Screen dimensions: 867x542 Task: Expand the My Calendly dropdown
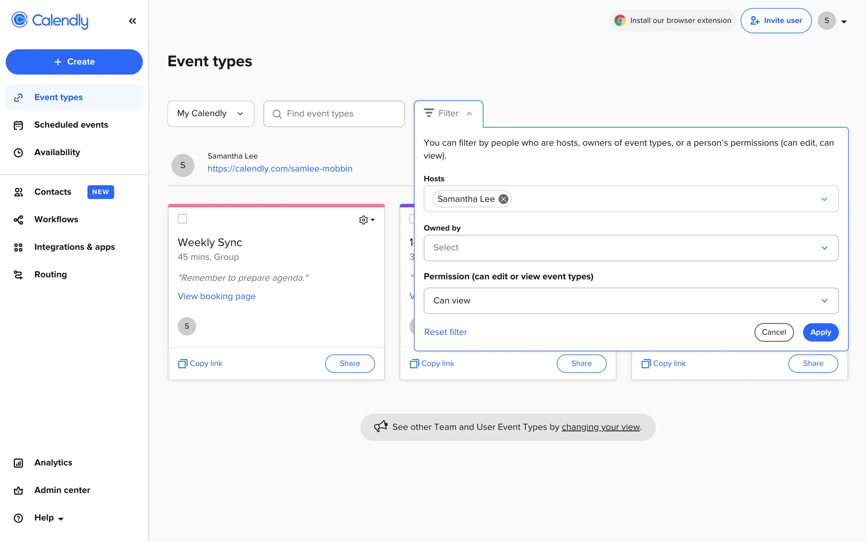[210, 114]
